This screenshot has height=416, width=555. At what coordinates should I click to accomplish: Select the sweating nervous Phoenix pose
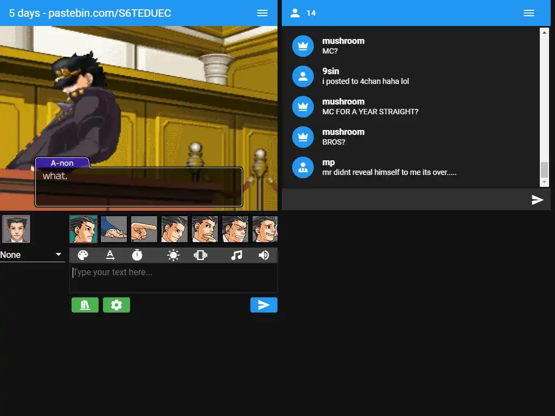(x=235, y=229)
